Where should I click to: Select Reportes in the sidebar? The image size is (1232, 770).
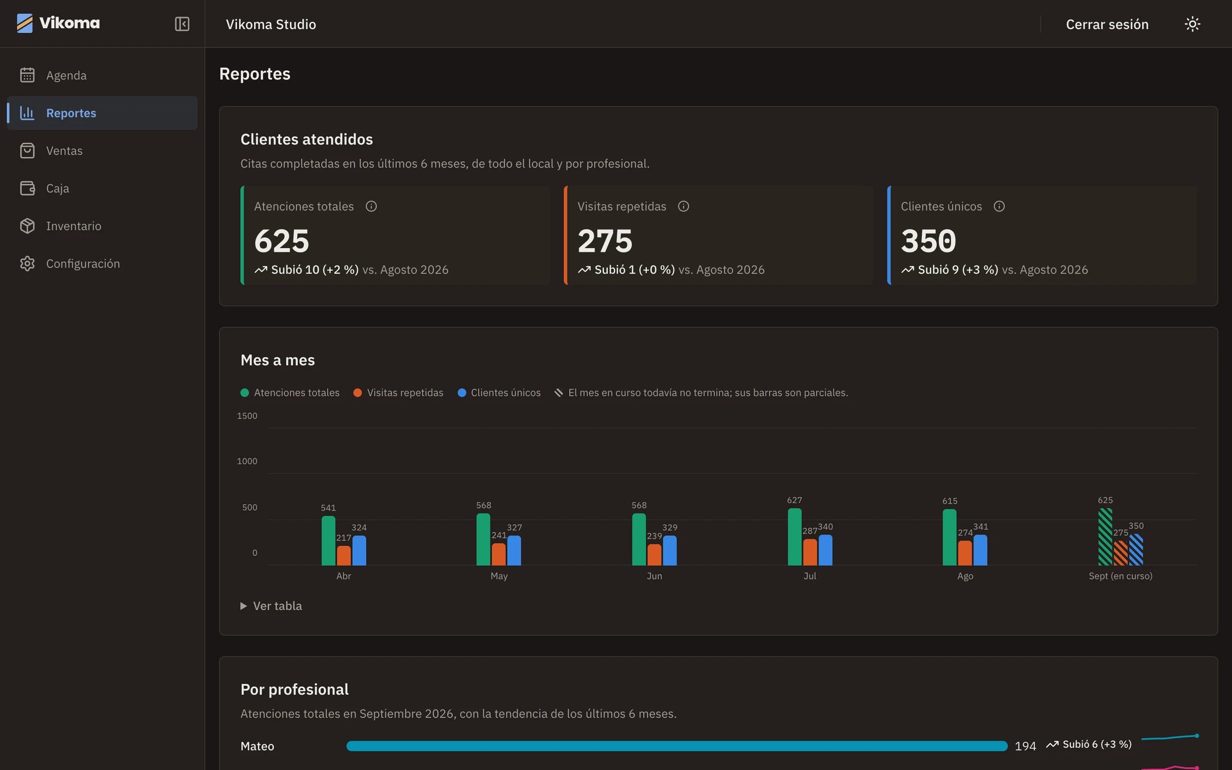click(x=102, y=113)
